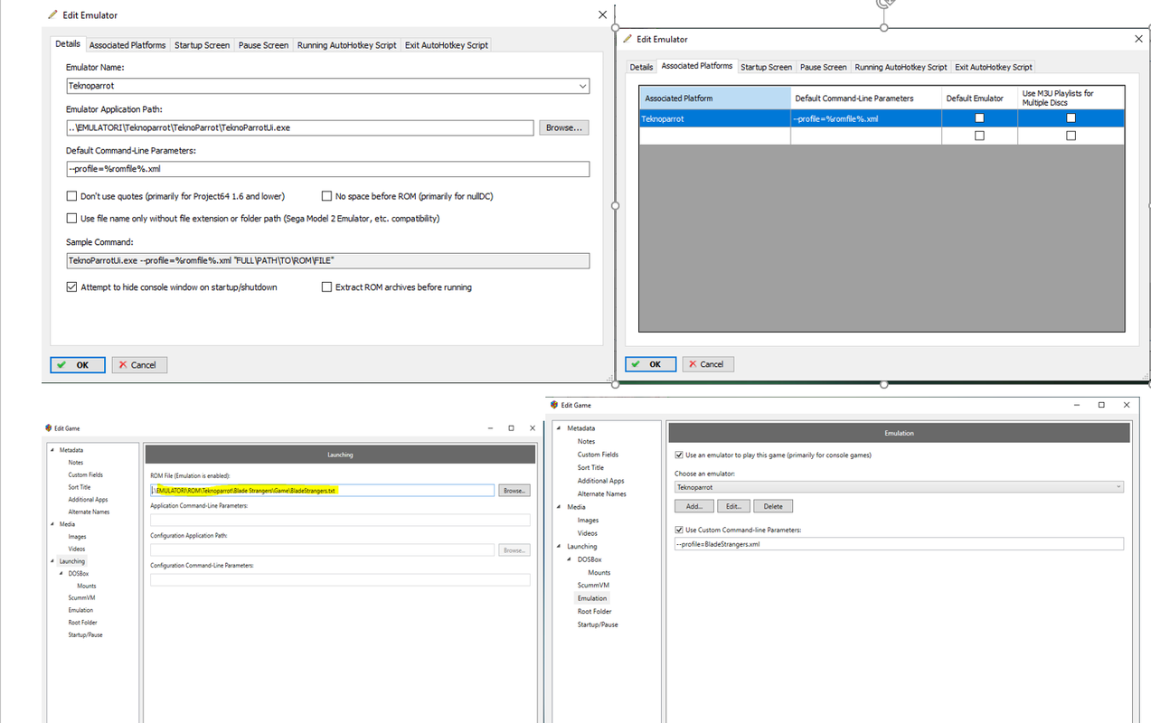The image size is (1151, 723).
Task: Toggle "Don't use quotes" checkbox
Action: click(71, 196)
